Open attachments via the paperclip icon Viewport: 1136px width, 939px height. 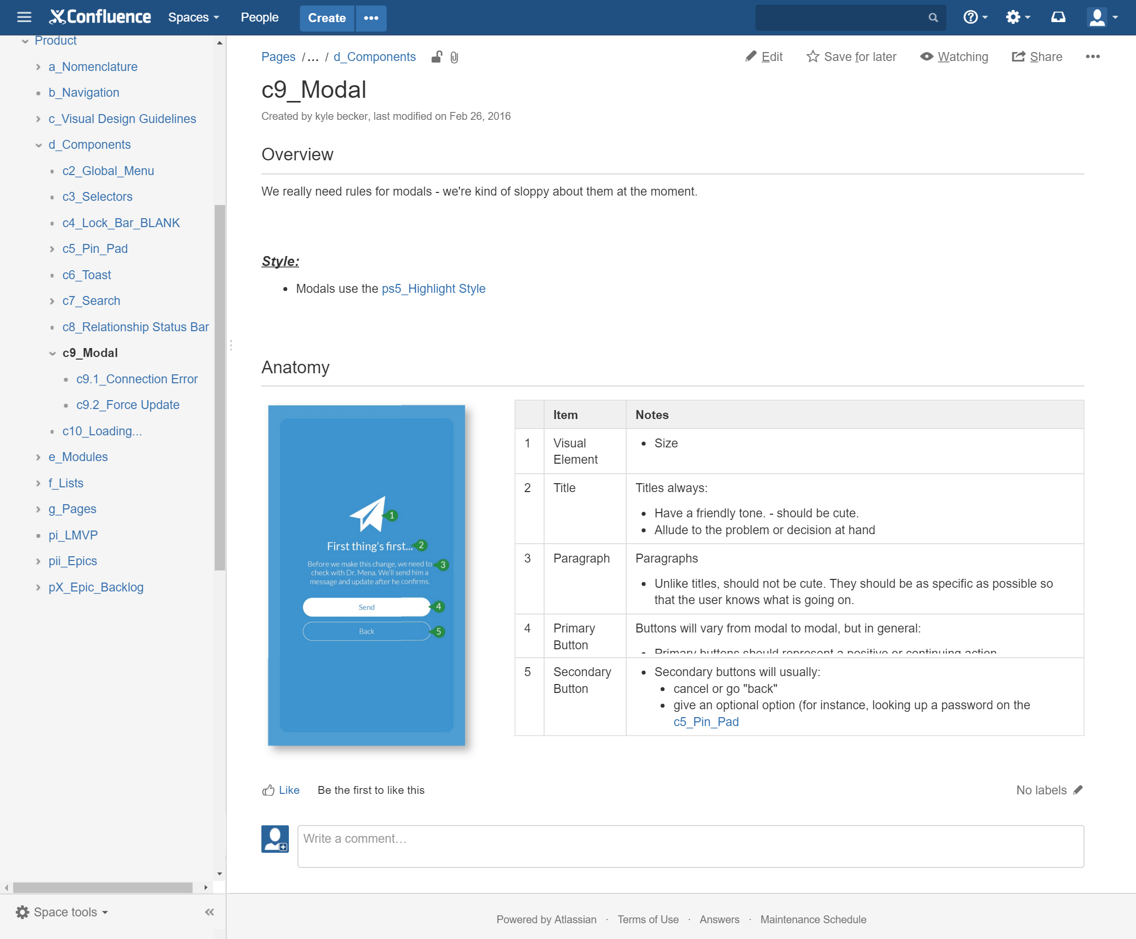point(454,57)
